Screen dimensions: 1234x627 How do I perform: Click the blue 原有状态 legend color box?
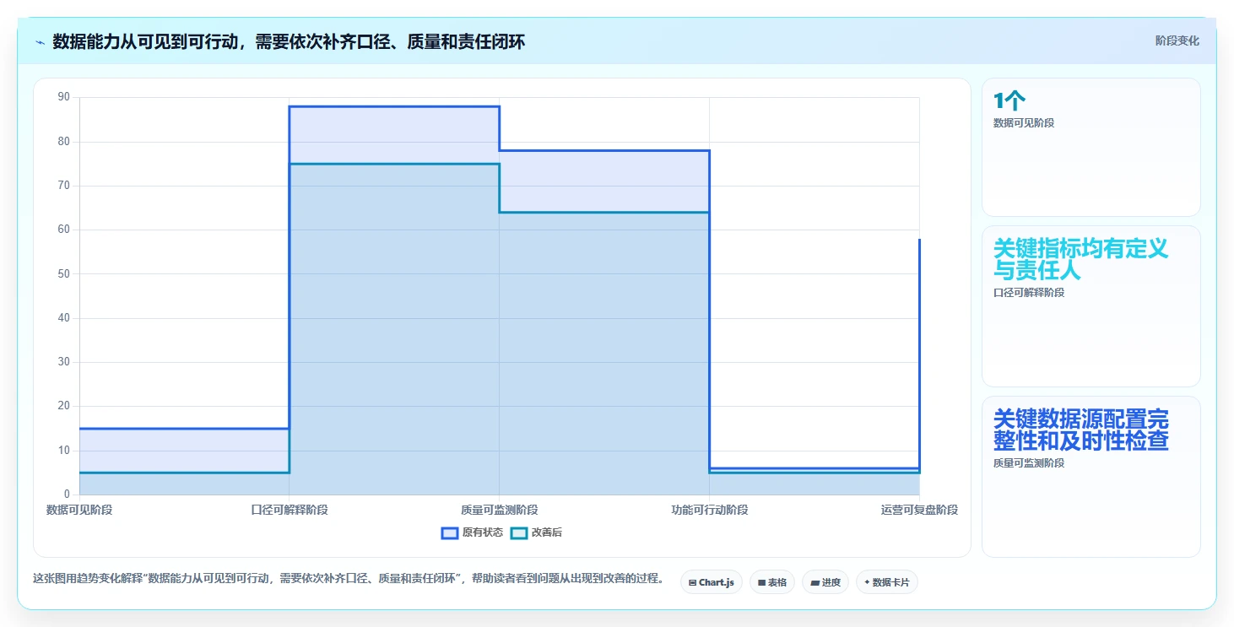(450, 532)
